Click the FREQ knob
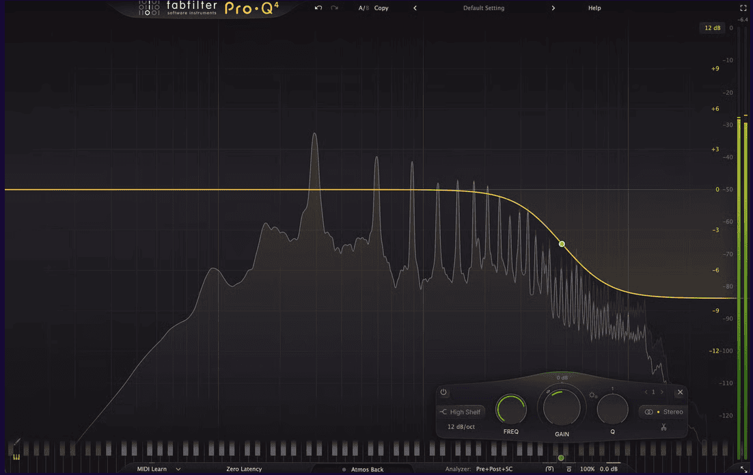753x475 pixels. click(511, 409)
